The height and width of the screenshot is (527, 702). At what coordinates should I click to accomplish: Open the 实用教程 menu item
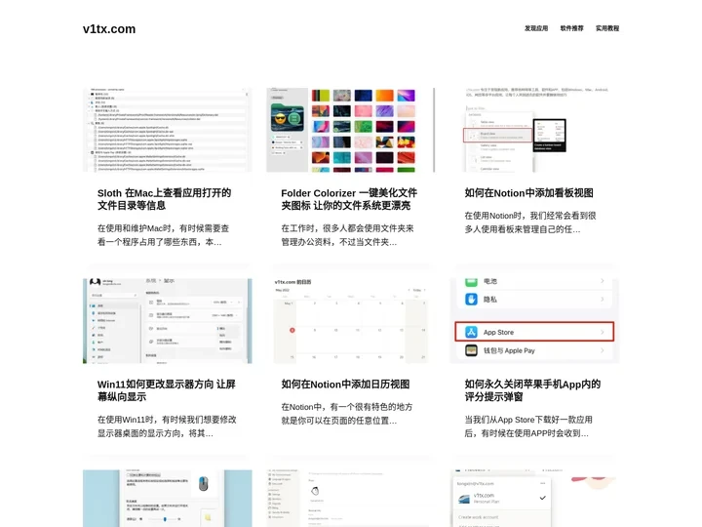click(607, 28)
